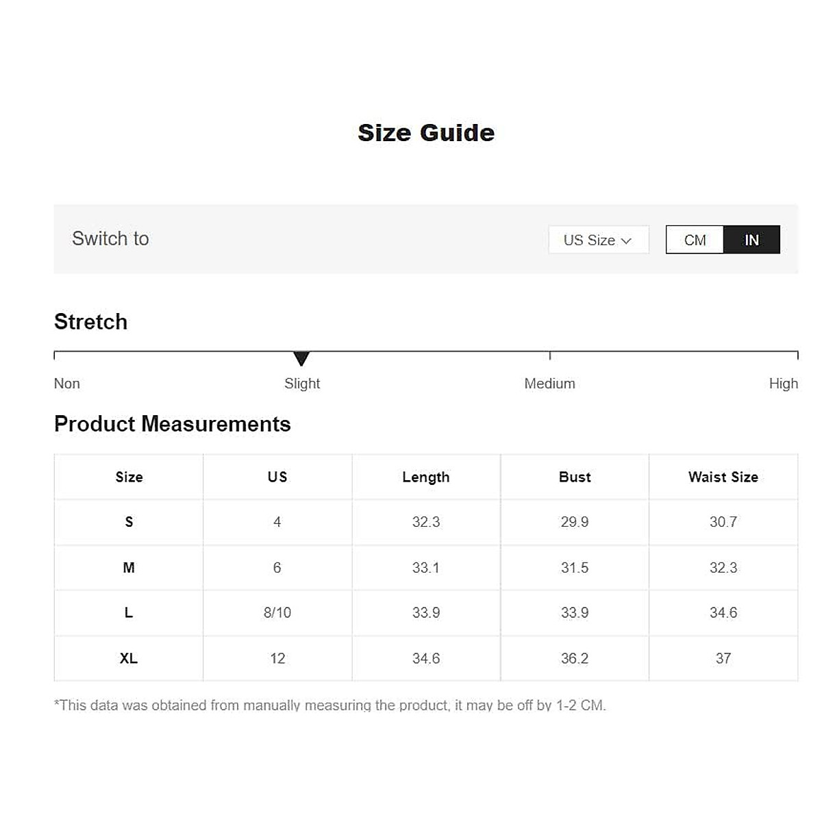Open the US Size dropdown
Screen dimensions: 822x822
click(598, 240)
